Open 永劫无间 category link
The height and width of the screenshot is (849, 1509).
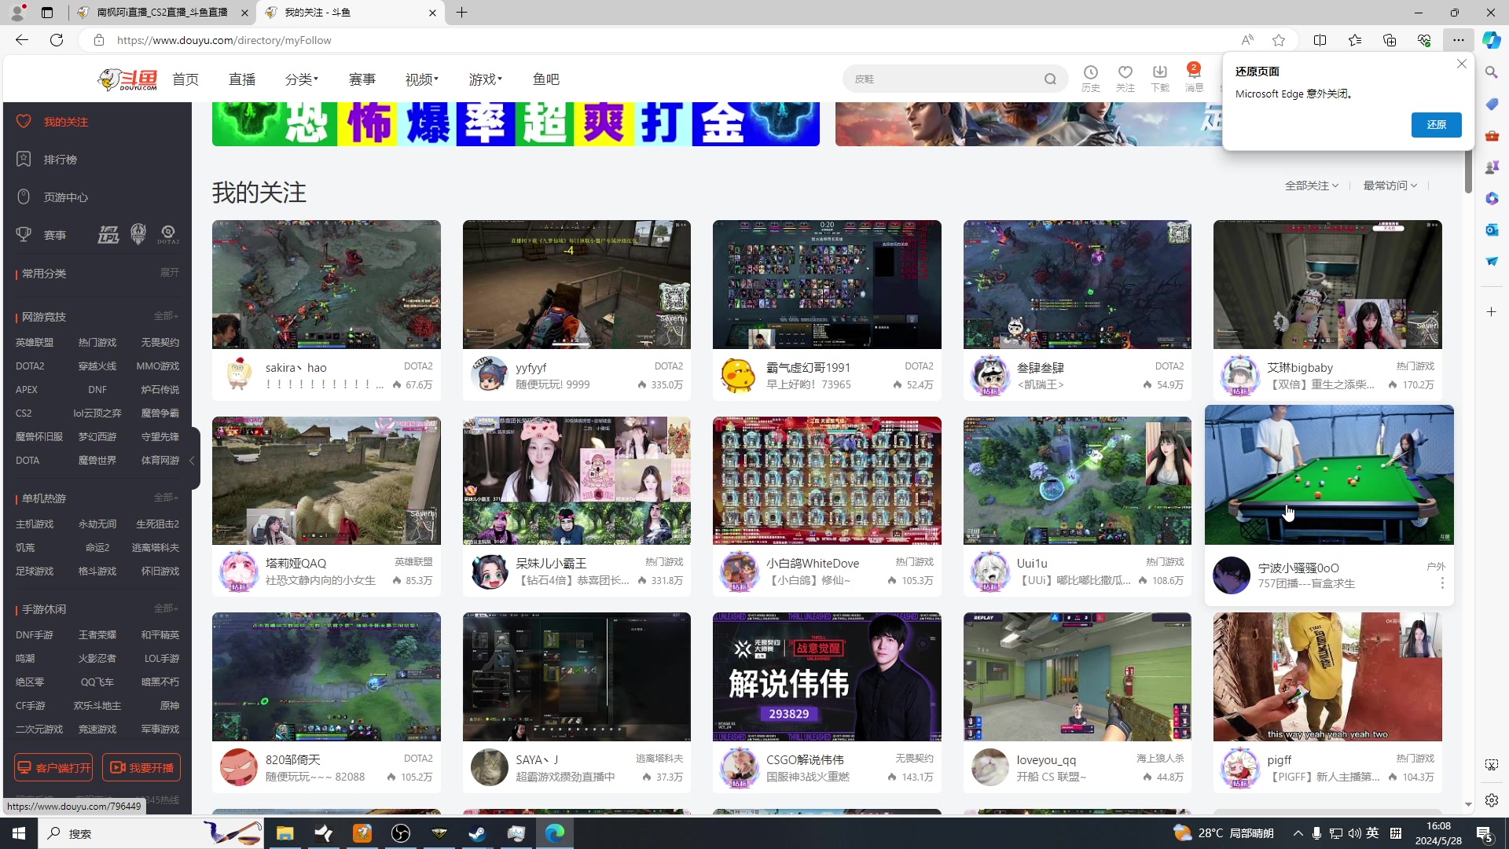tap(97, 524)
